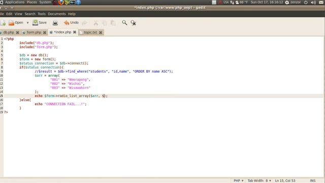
Task: Open the System menu in top panel
Action: [45, 2]
